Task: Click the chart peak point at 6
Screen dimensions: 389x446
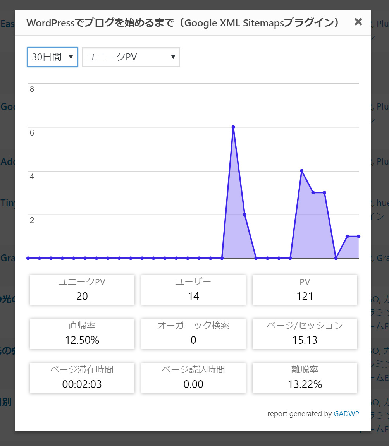Action: click(x=233, y=127)
